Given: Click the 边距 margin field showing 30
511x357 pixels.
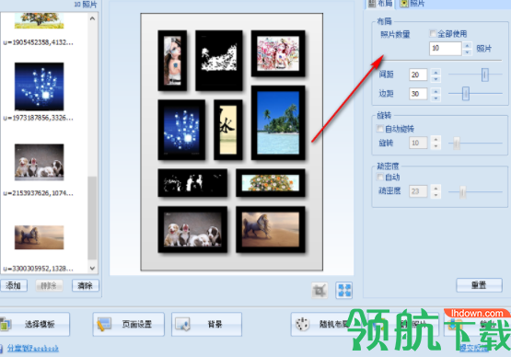Looking at the screenshot, I should coord(418,94).
